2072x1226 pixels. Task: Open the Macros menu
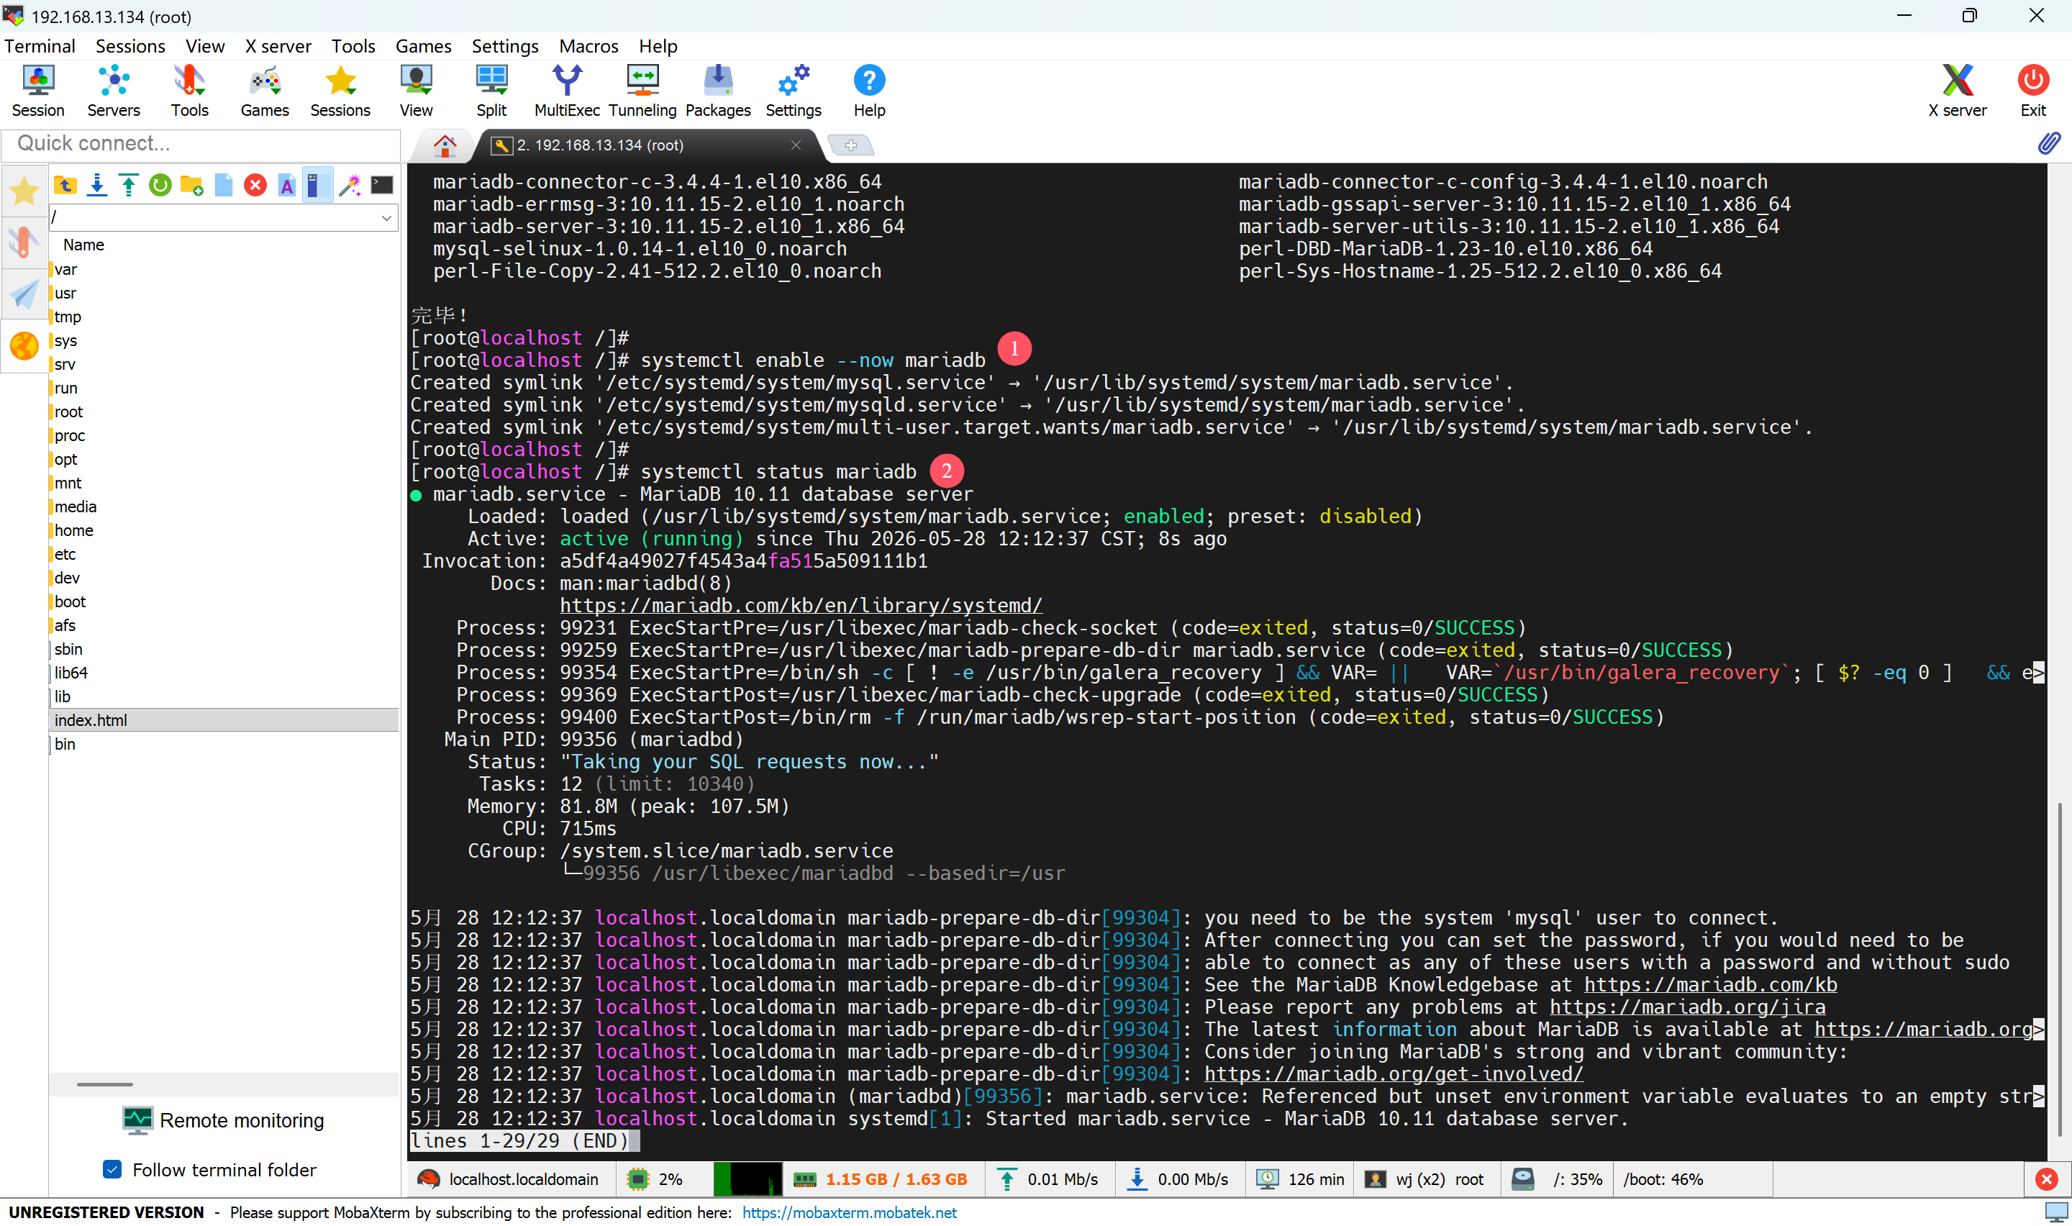[x=588, y=46]
